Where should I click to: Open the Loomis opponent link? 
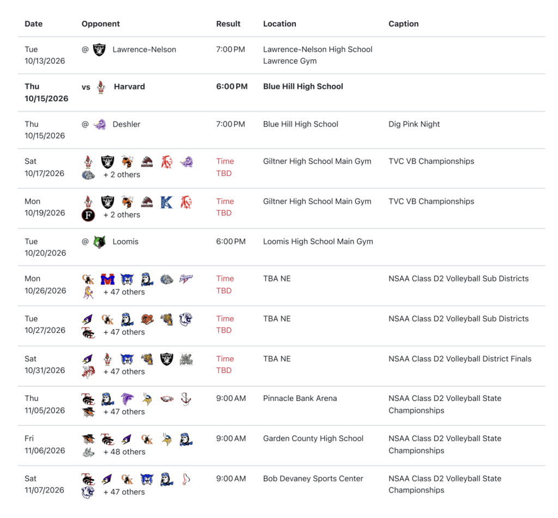point(125,241)
